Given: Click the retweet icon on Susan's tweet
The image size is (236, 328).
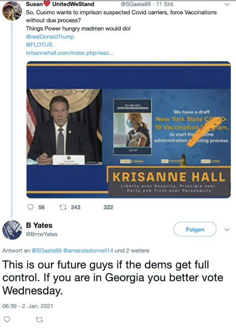Looking at the screenshot, I should pyautogui.click(x=63, y=207).
